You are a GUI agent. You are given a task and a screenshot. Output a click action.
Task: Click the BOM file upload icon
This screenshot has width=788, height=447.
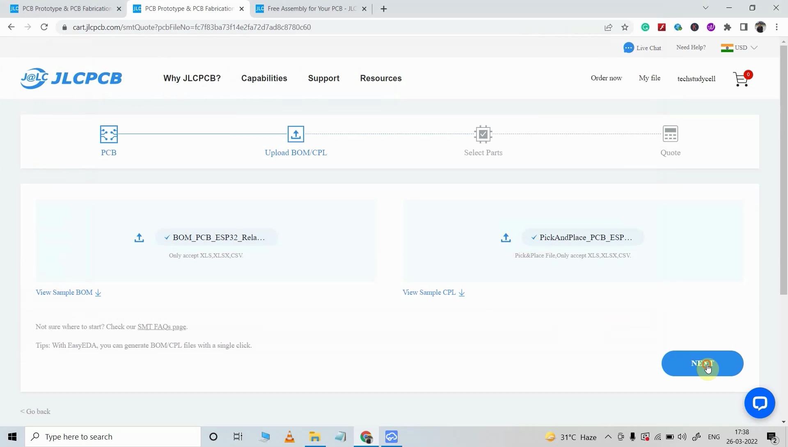tap(139, 237)
